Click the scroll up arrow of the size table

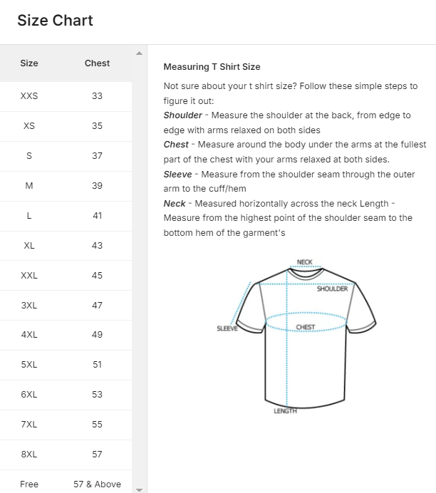click(x=139, y=53)
